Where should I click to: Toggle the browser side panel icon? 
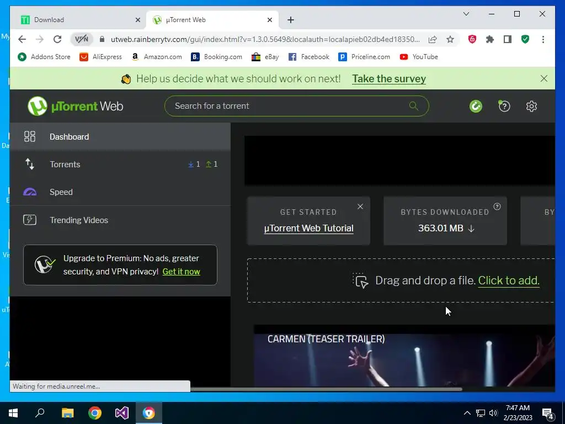coord(508,39)
